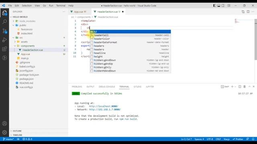Click Spaces: 4 indentation setting
Image resolution: width=257 pixels, height=144 pixels.
point(199,139)
